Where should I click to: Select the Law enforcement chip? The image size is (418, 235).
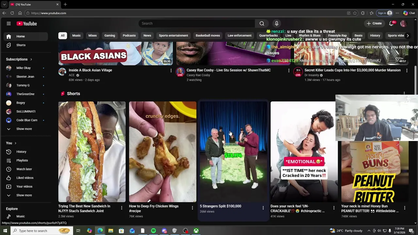click(240, 36)
